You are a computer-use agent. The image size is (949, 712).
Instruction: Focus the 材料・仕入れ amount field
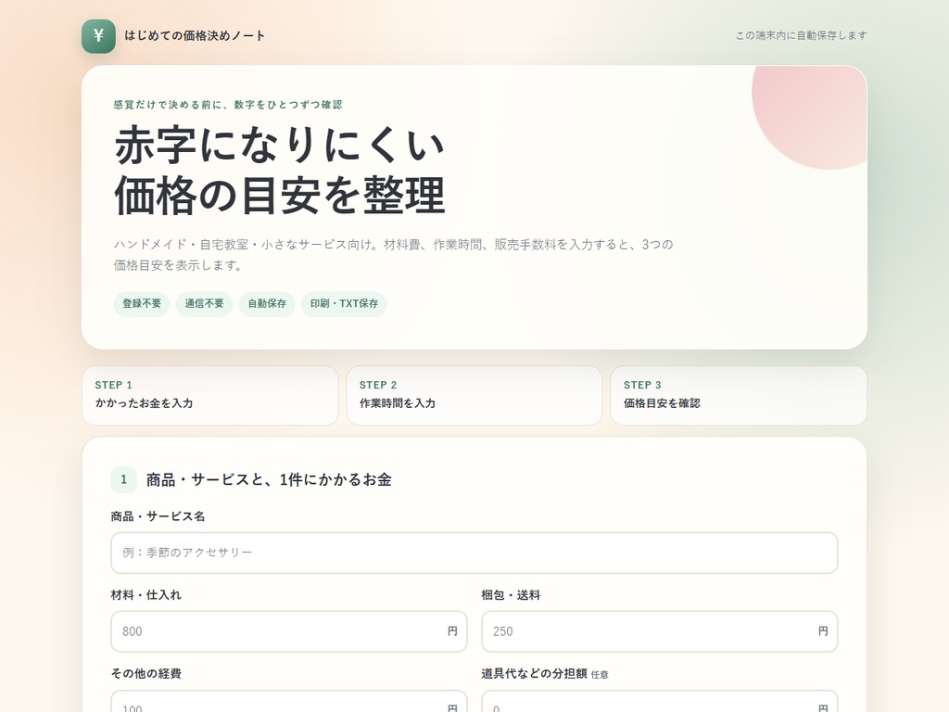coord(289,631)
